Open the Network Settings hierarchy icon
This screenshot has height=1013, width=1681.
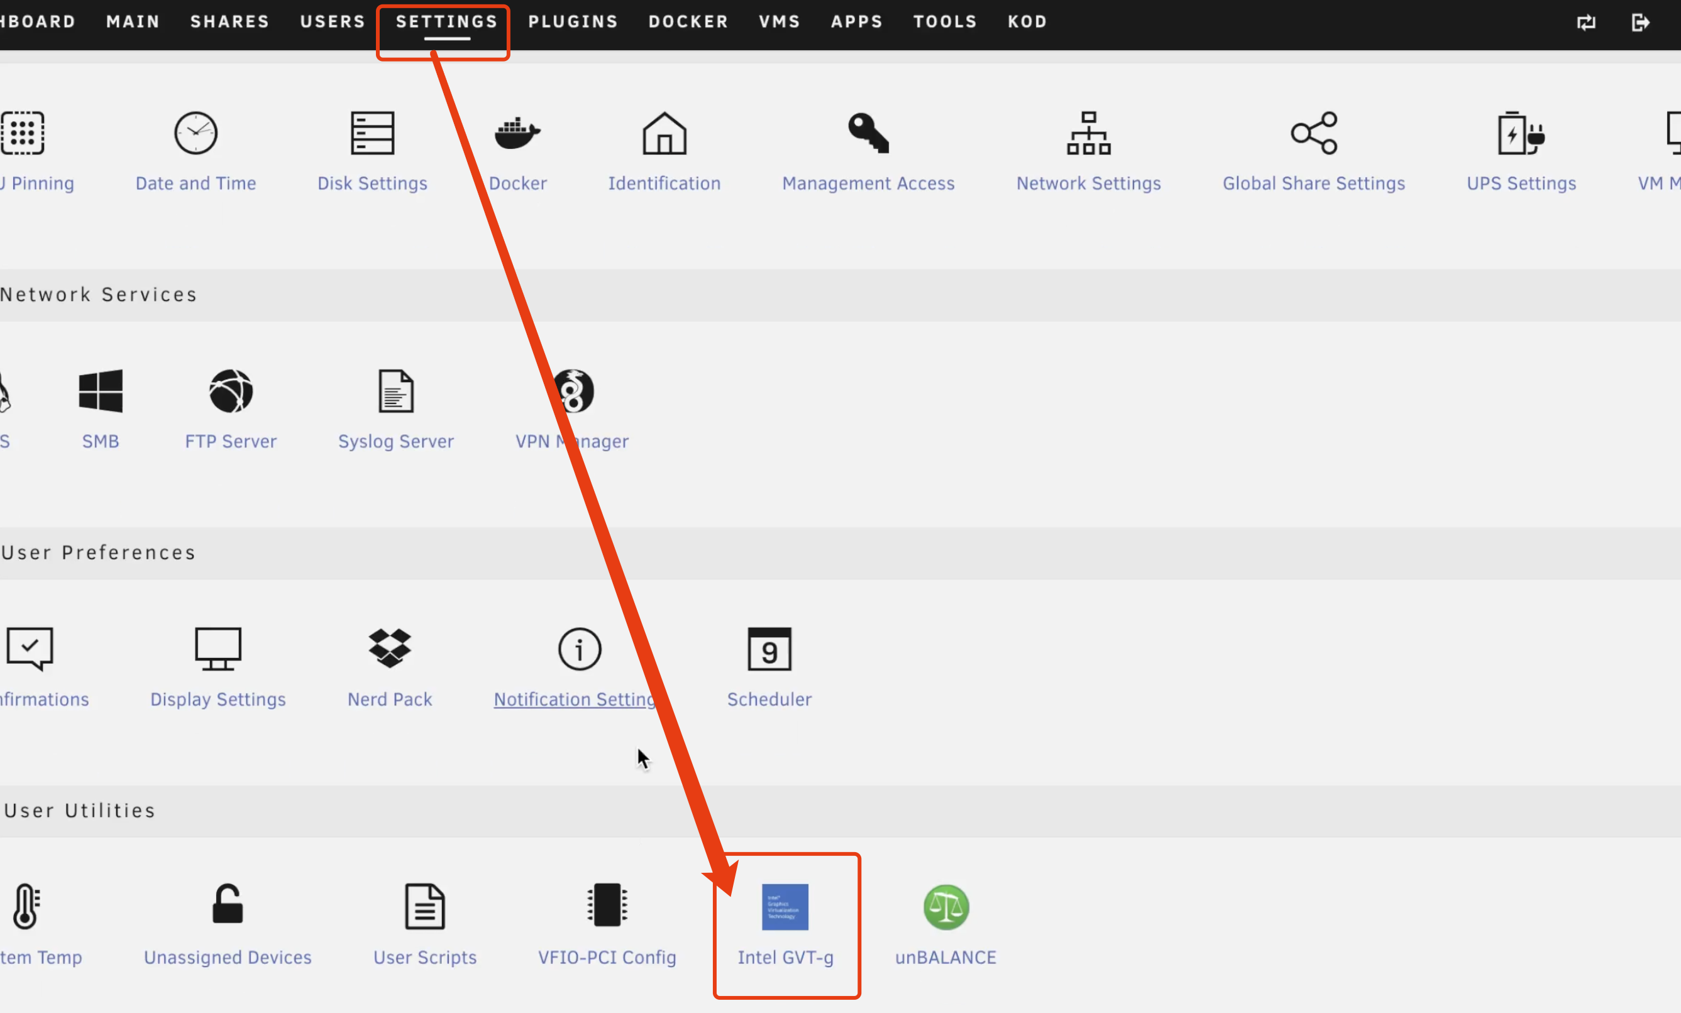1088,133
